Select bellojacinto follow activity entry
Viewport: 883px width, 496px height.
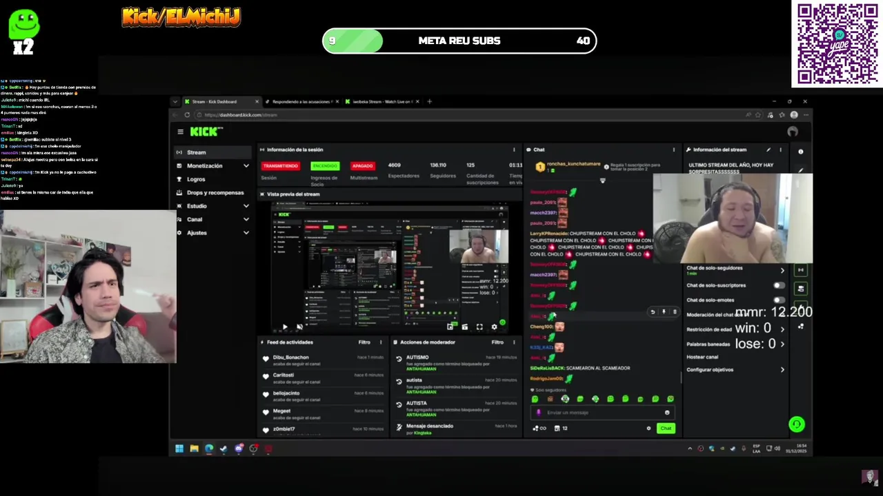[x=322, y=395]
